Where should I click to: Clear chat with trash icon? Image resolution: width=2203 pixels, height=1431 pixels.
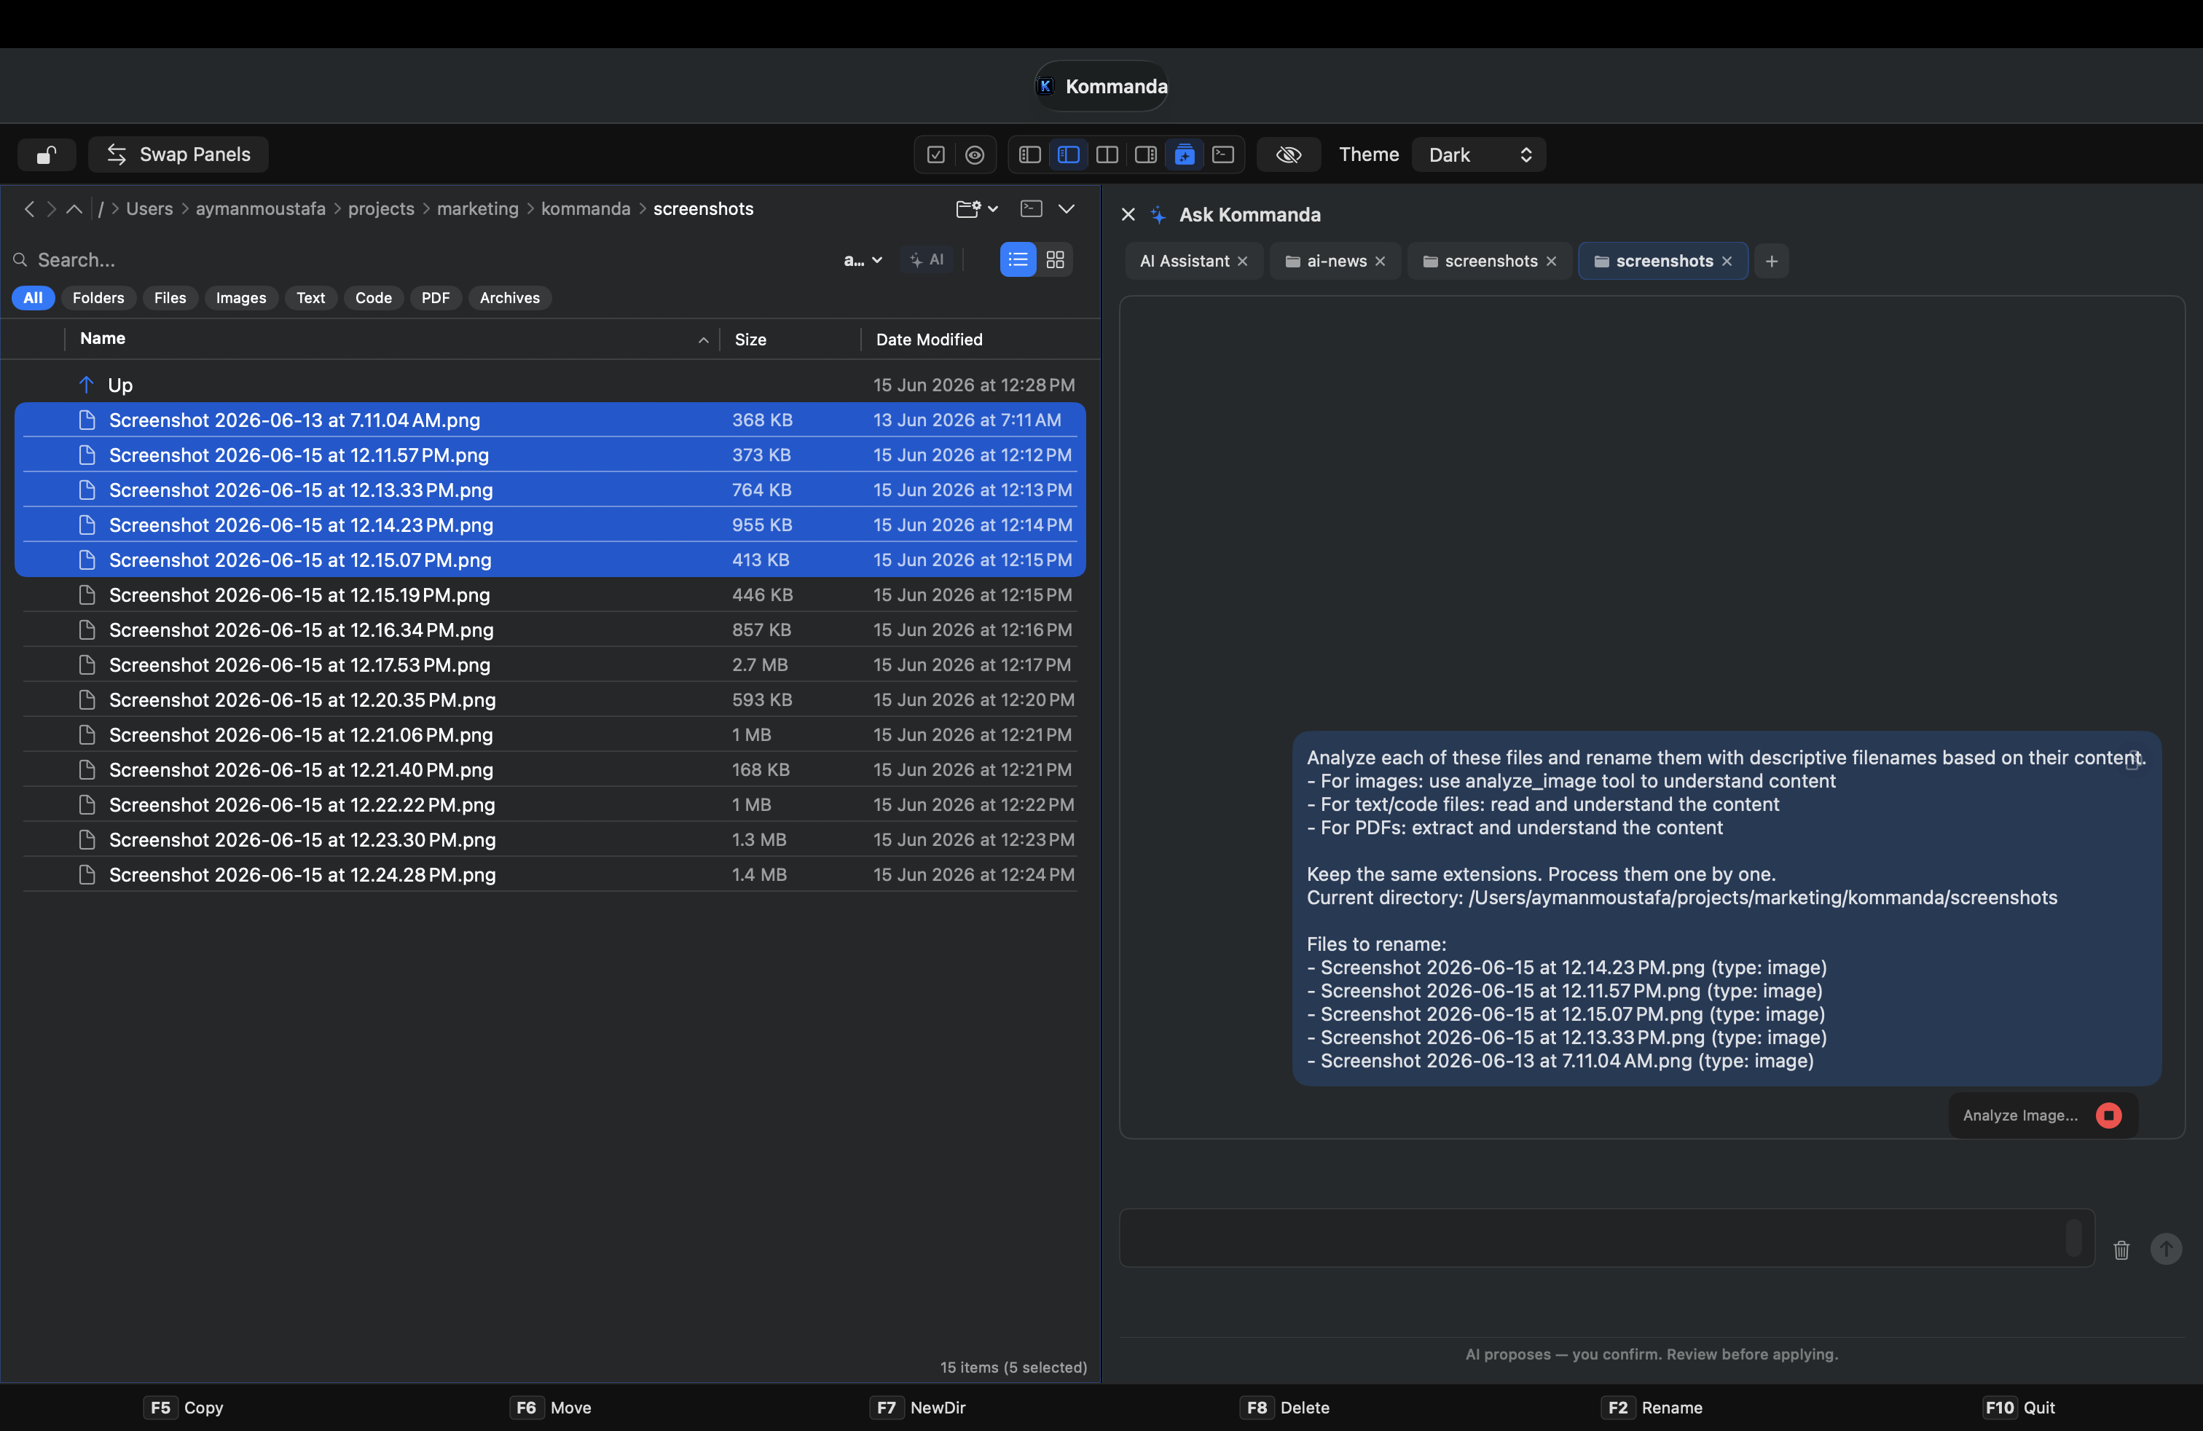(x=2121, y=1250)
